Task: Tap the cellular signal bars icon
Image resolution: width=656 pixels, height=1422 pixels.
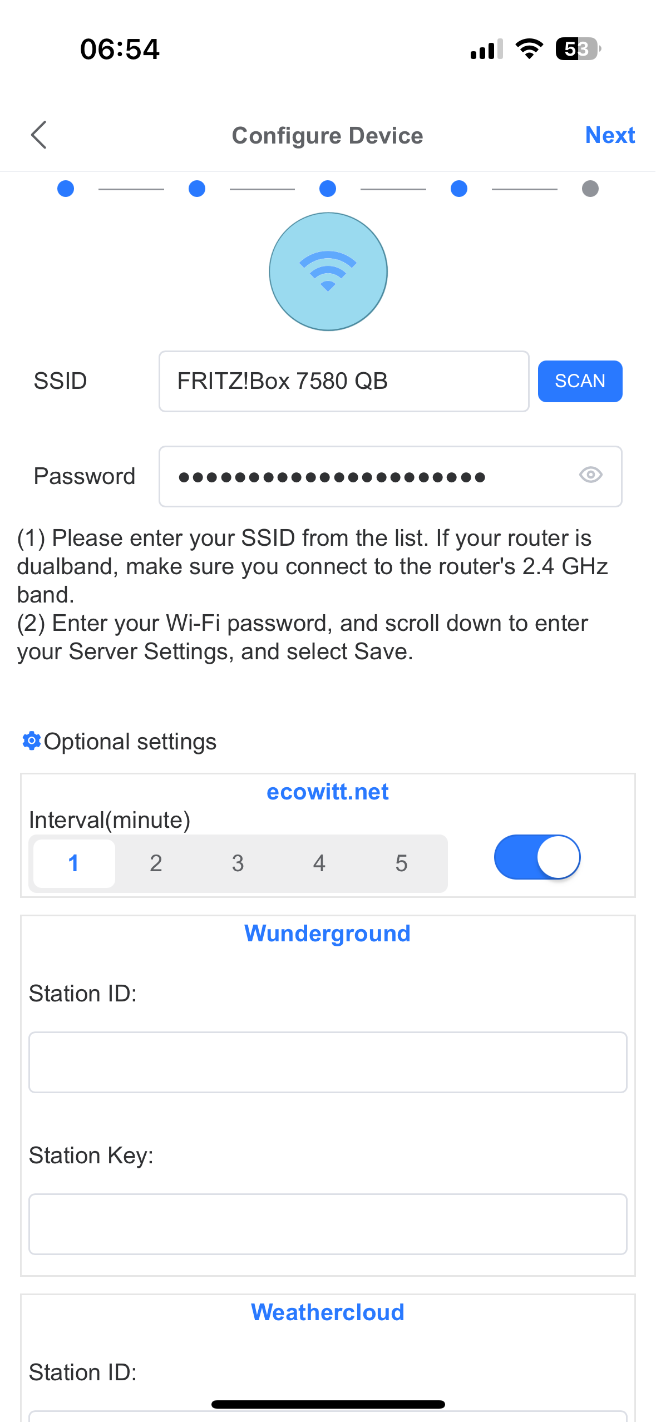Action: click(x=486, y=49)
